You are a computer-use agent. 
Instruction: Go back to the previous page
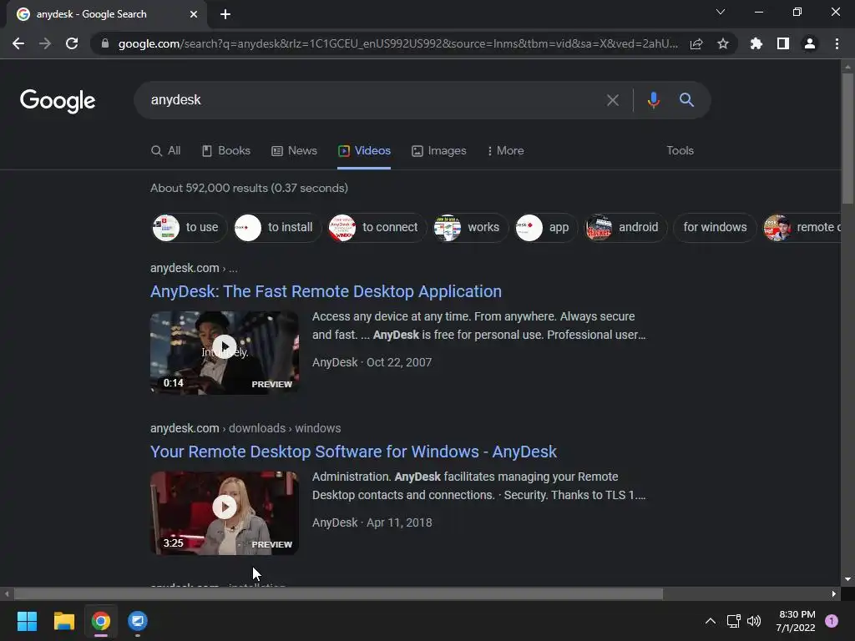[x=18, y=43]
